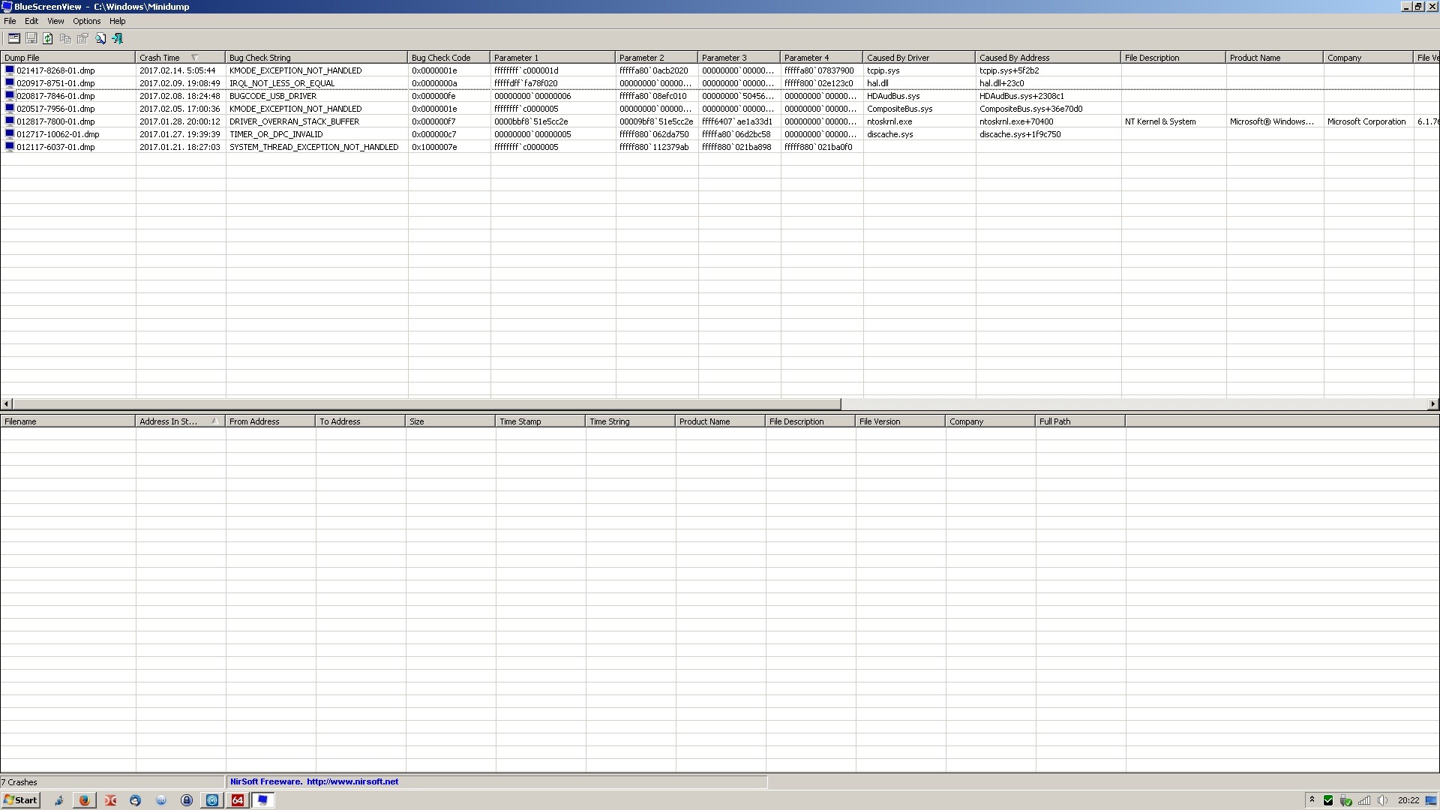Sort by Caused By Driver column header
The height and width of the screenshot is (810, 1440).
click(919, 58)
